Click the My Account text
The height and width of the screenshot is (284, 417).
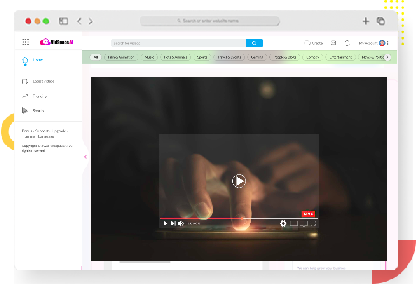tap(368, 43)
